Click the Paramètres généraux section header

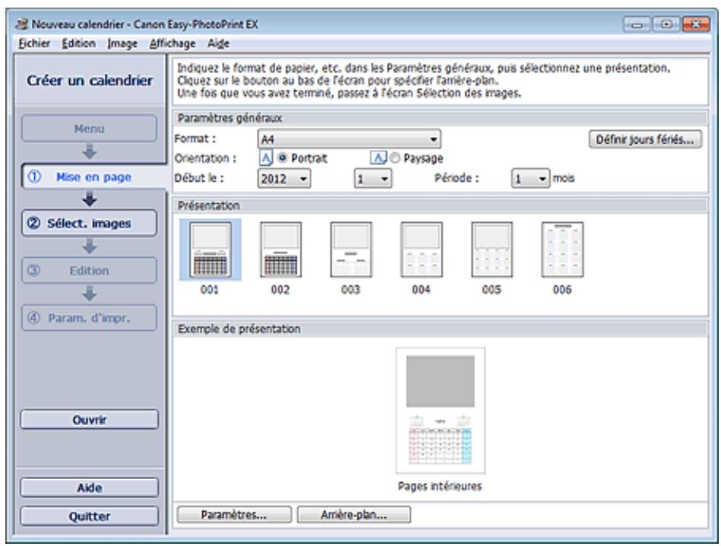(x=440, y=118)
